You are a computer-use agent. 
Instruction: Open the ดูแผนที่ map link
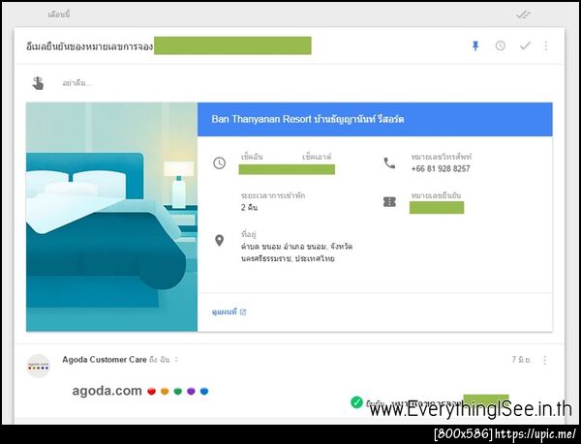229,311
